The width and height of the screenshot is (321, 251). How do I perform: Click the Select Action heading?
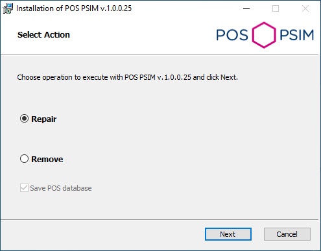43,35
